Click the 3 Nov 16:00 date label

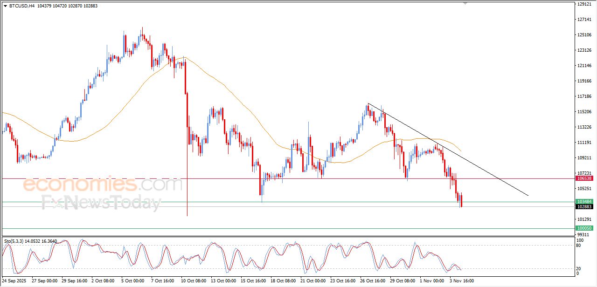click(462, 281)
